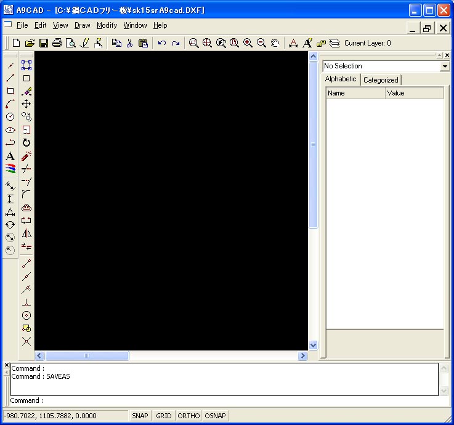
Task: Select the Hatch colored lines tool
Action: point(10,169)
